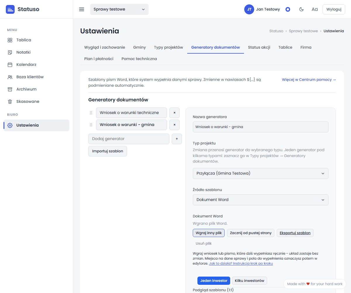Open the Źródło szablonu dropdown
This screenshot has height=293, width=351.
pyautogui.click(x=261, y=200)
